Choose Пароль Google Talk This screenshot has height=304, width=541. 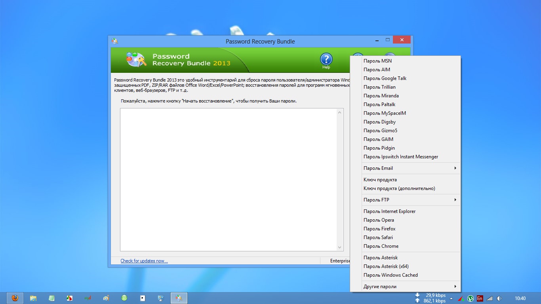(x=406, y=78)
